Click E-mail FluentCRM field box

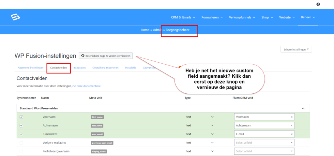tap(264, 134)
